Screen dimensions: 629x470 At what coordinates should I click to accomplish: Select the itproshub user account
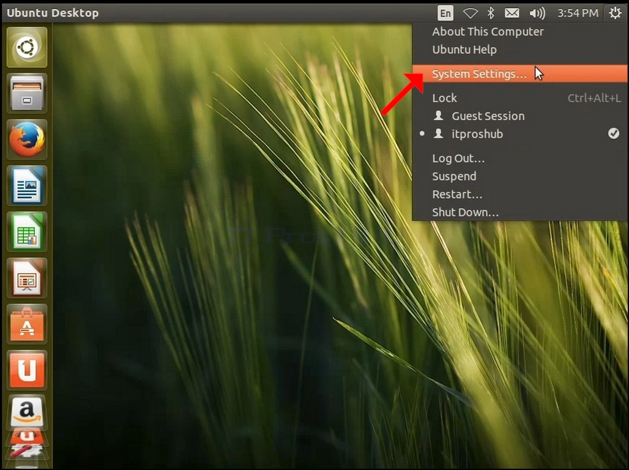pos(520,134)
